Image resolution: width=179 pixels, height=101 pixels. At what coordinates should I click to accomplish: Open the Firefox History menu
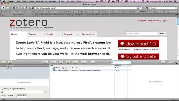pyautogui.click(x=39, y=1)
